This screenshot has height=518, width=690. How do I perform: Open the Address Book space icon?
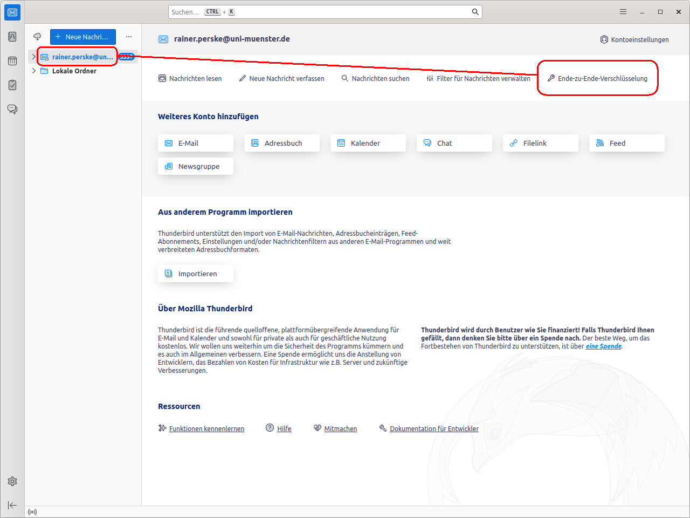pyautogui.click(x=12, y=37)
